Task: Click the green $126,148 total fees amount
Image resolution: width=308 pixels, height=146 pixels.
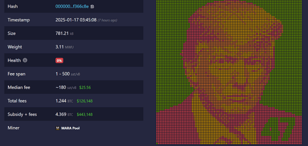Action: [85, 101]
